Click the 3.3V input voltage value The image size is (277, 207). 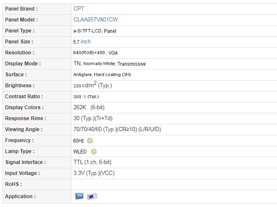click(x=93, y=173)
